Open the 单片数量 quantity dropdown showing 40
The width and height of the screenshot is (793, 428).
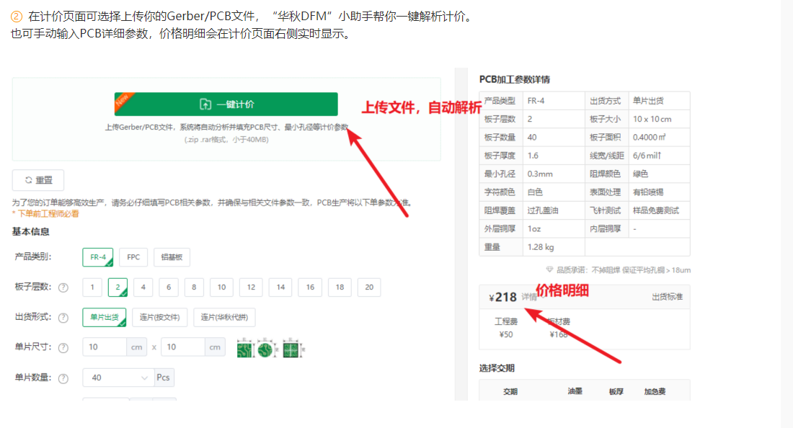[118, 377]
